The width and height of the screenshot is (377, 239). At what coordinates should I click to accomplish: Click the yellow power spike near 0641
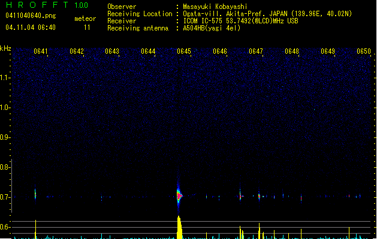click(x=35, y=229)
